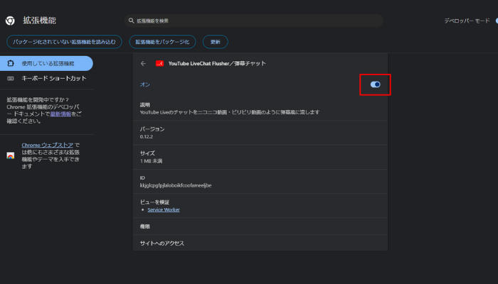The height and width of the screenshot is (284, 498).
Task: Open the Chrome ウェブストア link
Action: 48,145
